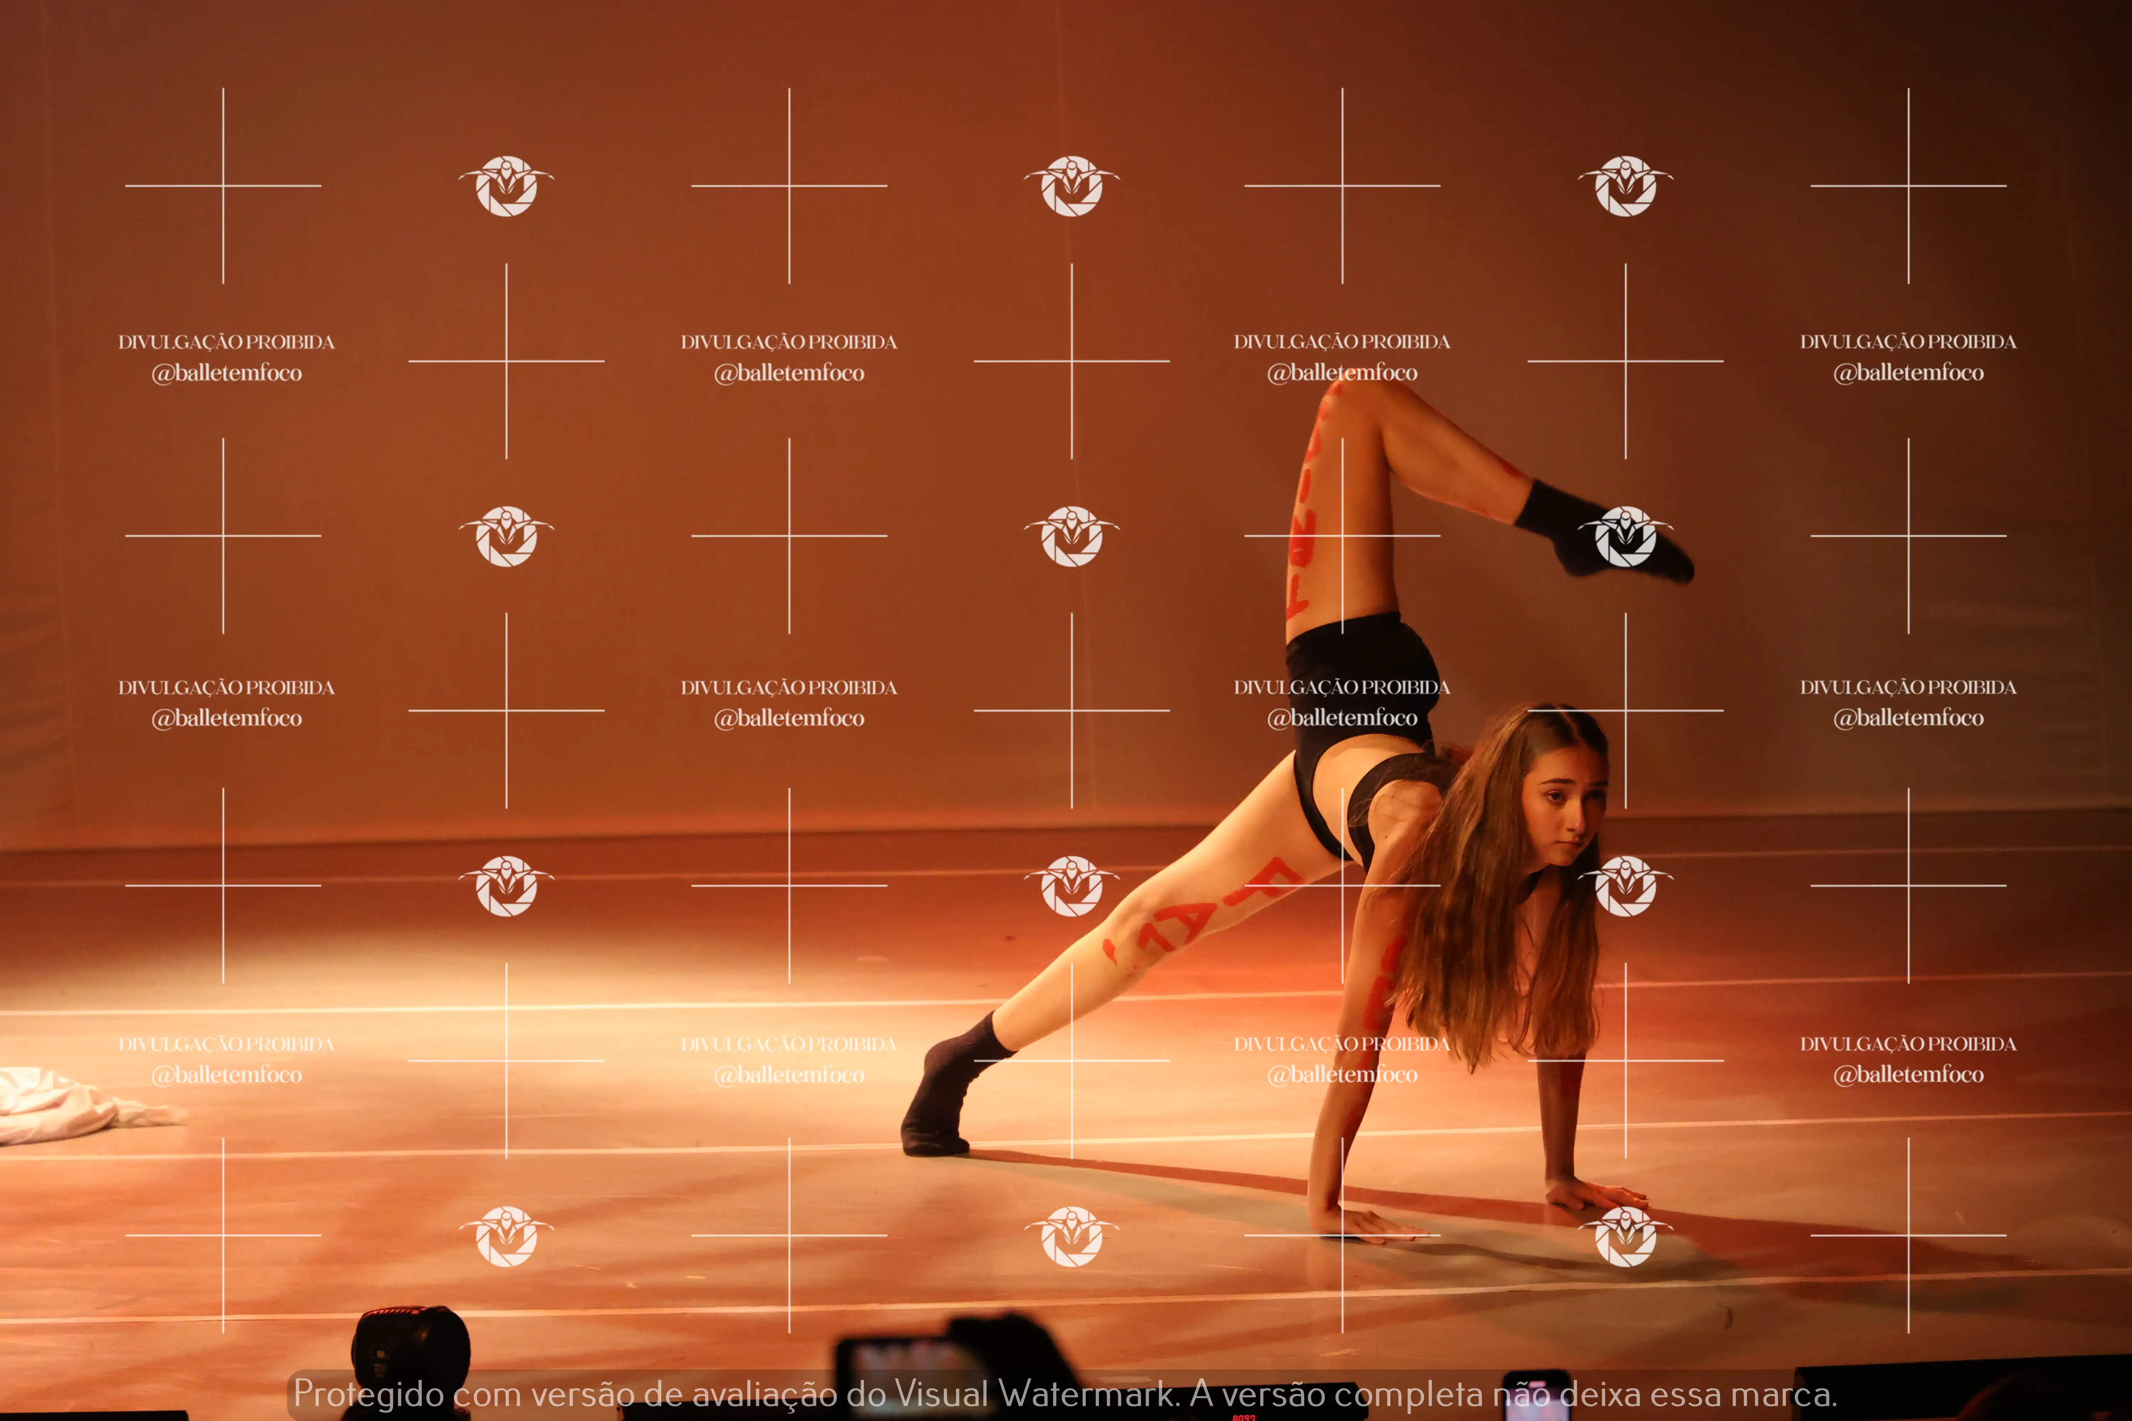Click the @balletemfoco text above the white cloth

(227, 1075)
